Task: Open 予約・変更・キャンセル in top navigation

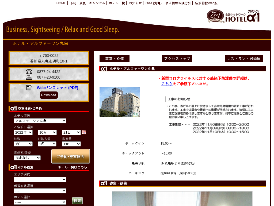Action: (x=87, y=3)
